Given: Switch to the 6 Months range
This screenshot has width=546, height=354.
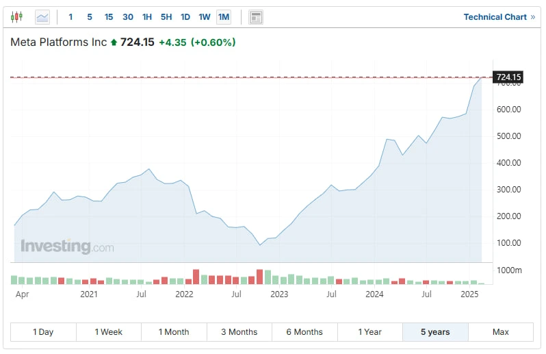Looking at the screenshot, I should click(304, 332).
